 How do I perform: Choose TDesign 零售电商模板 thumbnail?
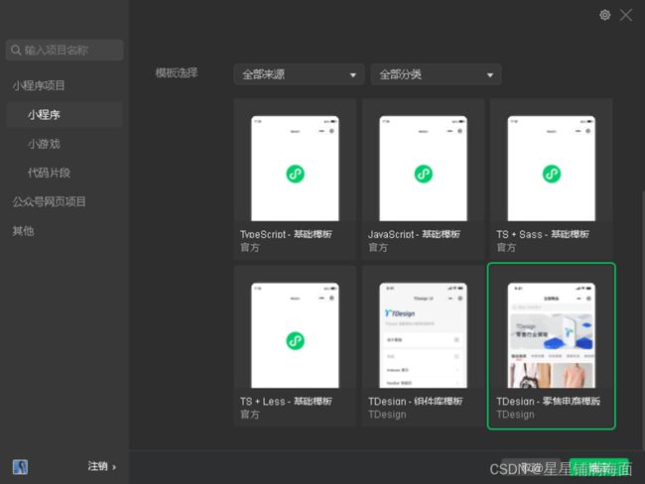551,335
